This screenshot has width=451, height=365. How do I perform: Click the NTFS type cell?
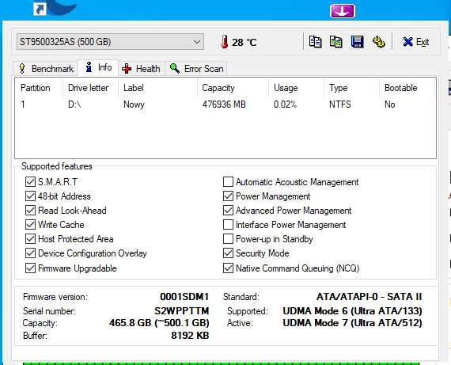(x=340, y=105)
